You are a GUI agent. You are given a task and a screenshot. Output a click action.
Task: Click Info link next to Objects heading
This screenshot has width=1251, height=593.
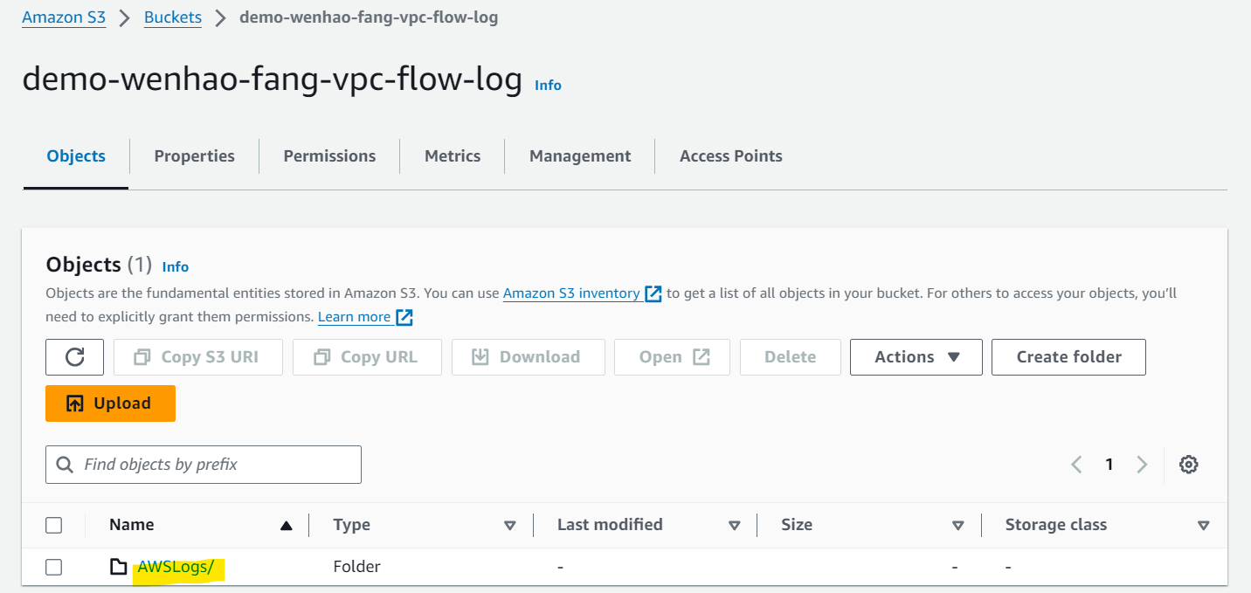point(176,267)
